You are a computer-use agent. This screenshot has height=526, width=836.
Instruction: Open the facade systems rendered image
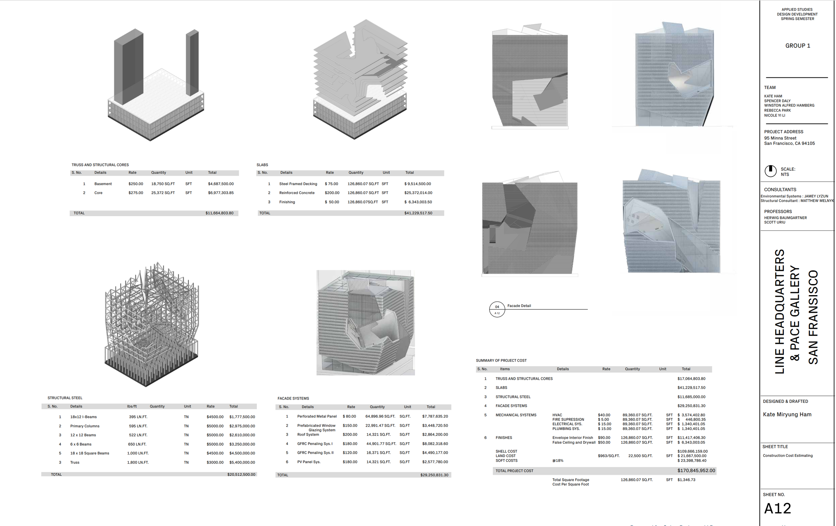click(x=365, y=323)
